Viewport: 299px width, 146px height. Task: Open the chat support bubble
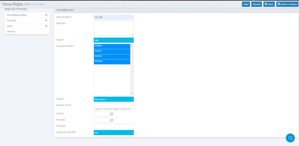pyautogui.click(x=290, y=138)
